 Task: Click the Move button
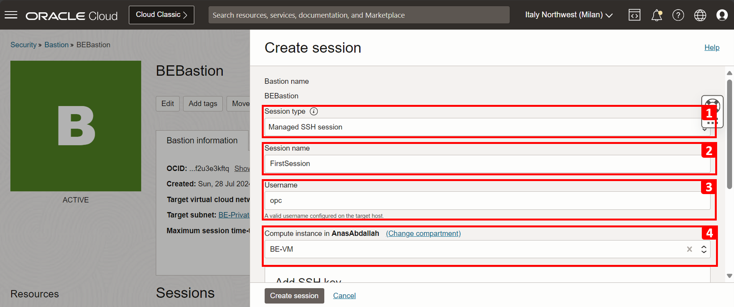point(239,104)
